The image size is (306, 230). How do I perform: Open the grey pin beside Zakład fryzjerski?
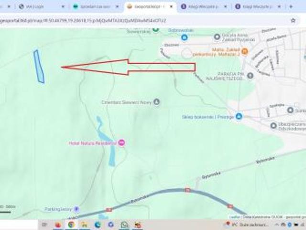[217, 36]
